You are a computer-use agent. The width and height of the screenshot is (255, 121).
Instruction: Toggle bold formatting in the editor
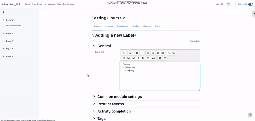137,53
